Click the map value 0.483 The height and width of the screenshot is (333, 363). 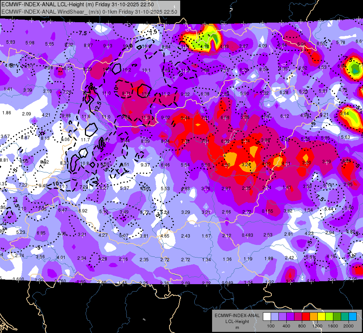pyautogui.click(x=247, y=235)
